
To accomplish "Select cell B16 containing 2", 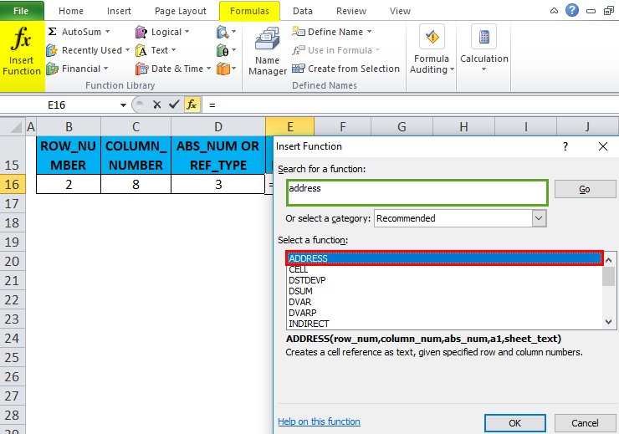I will tap(69, 184).
